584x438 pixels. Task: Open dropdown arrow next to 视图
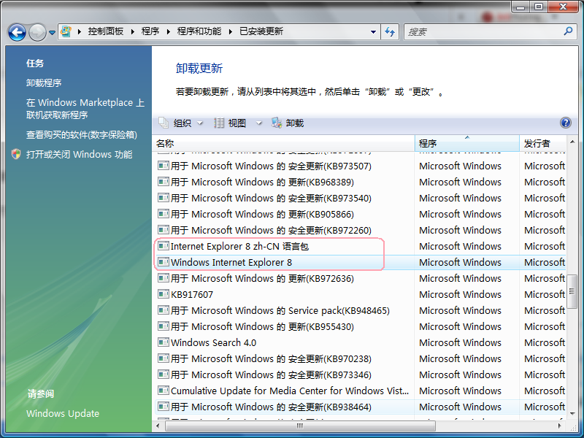[x=259, y=123]
